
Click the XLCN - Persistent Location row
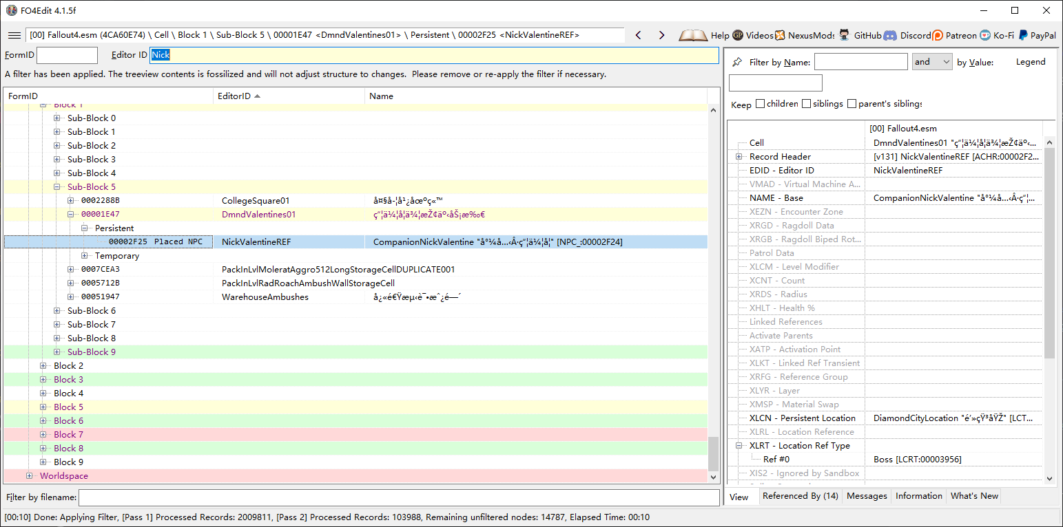click(885, 418)
